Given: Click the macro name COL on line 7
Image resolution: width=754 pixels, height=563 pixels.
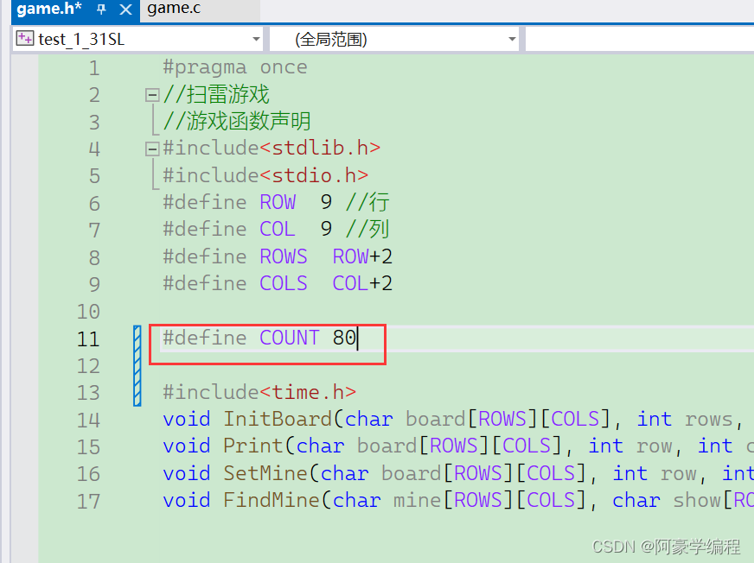Looking at the screenshot, I should [x=277, y=229].
